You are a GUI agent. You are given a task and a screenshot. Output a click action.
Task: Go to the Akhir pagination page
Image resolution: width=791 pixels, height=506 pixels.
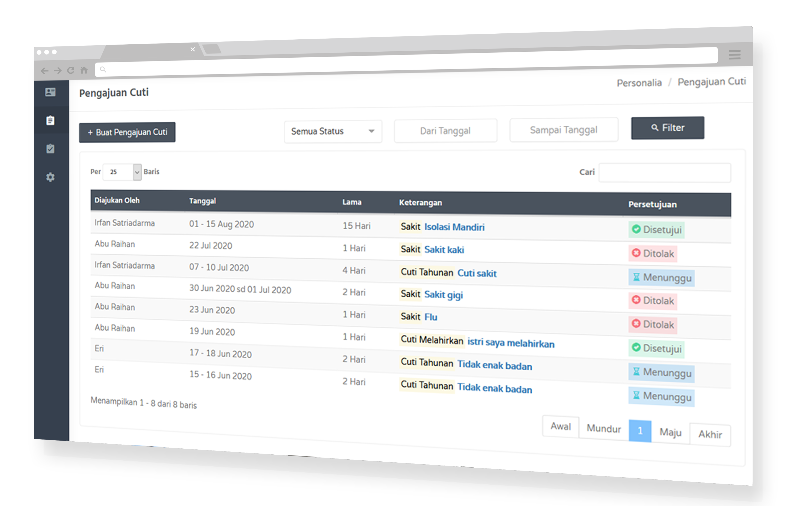pyautogui.click(x=710, y=434)
